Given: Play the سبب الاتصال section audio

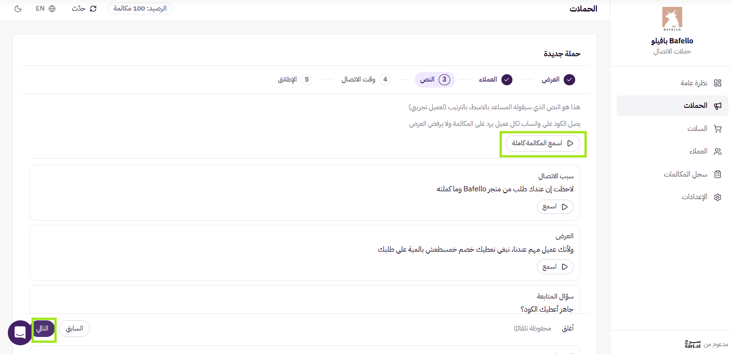Looking at the screenshot, I should click(555, 207).
